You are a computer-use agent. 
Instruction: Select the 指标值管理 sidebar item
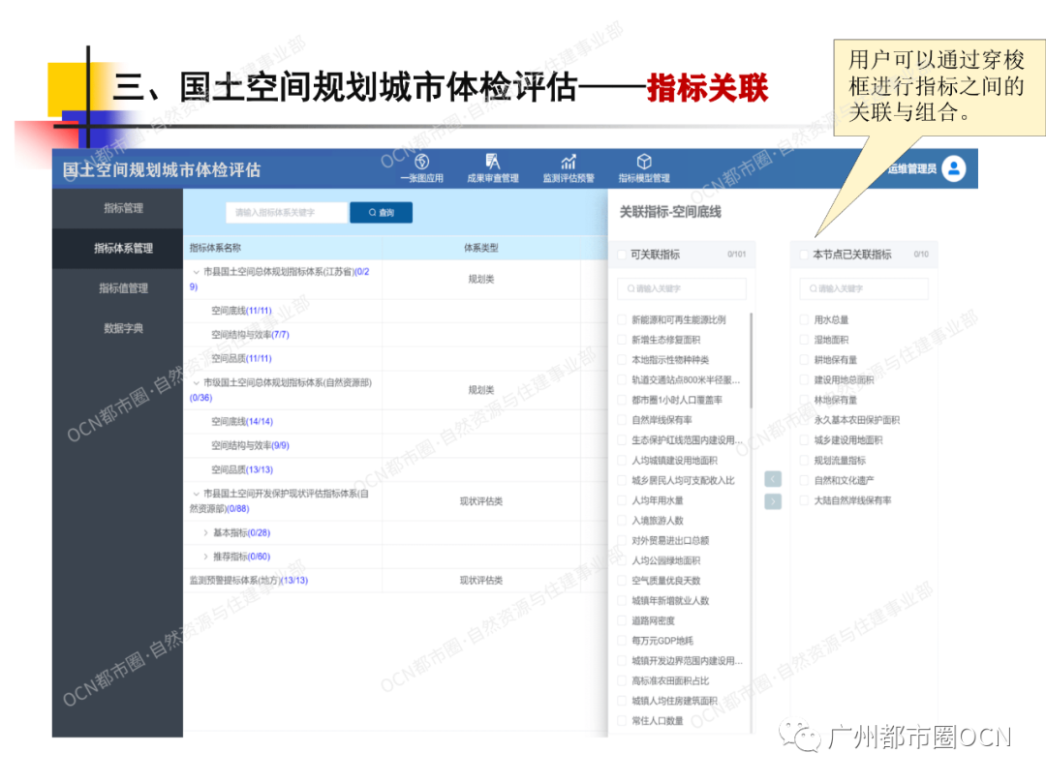pyautogui.click(x=118, y=287)
